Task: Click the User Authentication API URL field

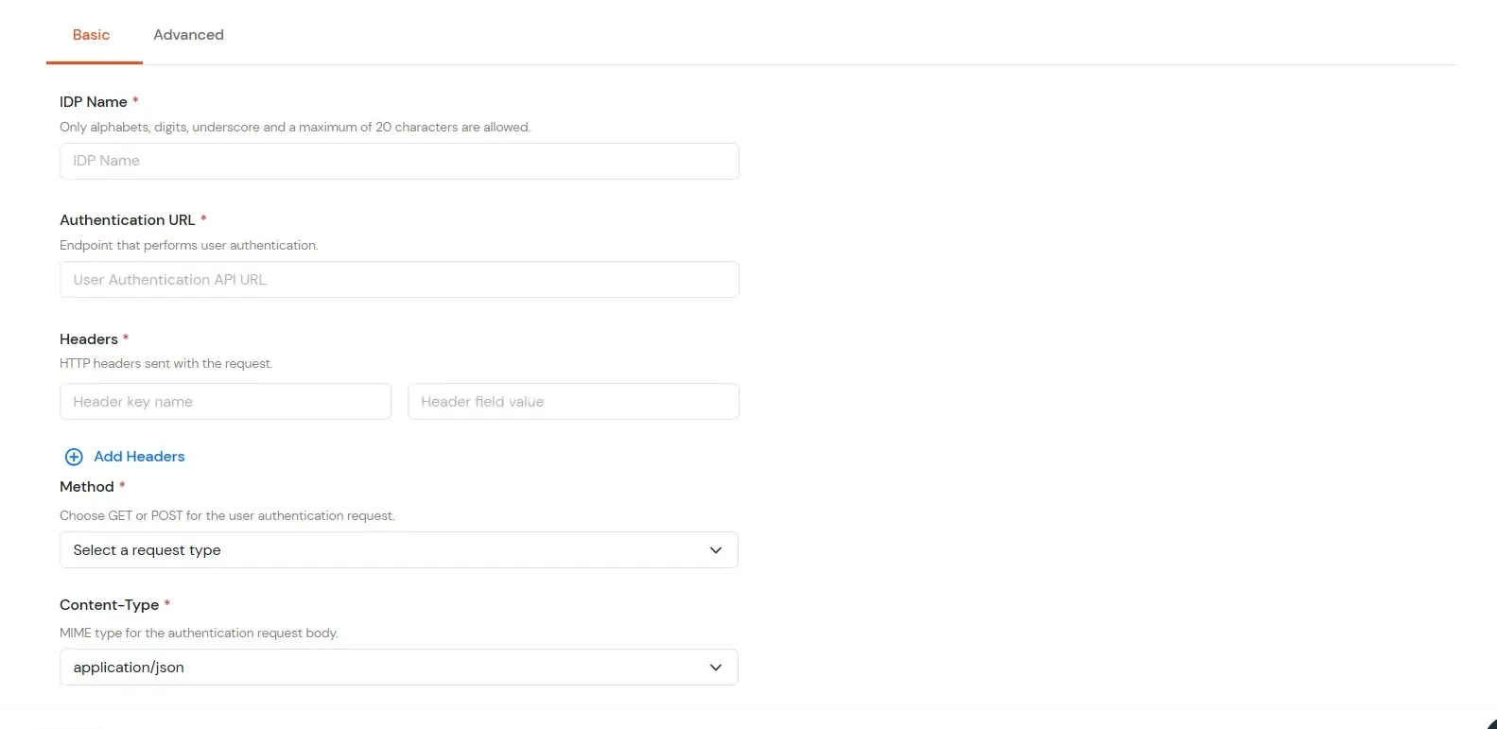Action: point(399,280)
